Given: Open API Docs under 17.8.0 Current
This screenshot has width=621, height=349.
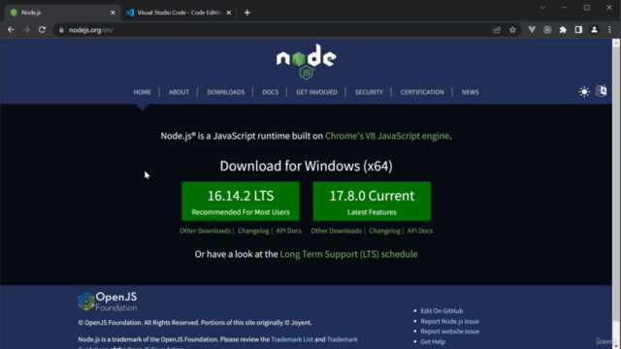Looking at the screenshot, I should pyautogui.click(x=420, y=231).
